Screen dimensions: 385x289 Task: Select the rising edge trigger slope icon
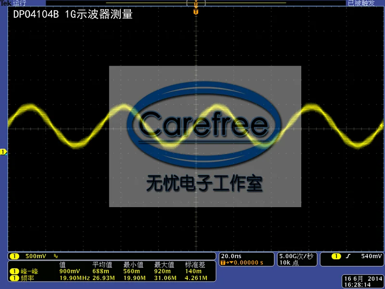tap(348, 256)
